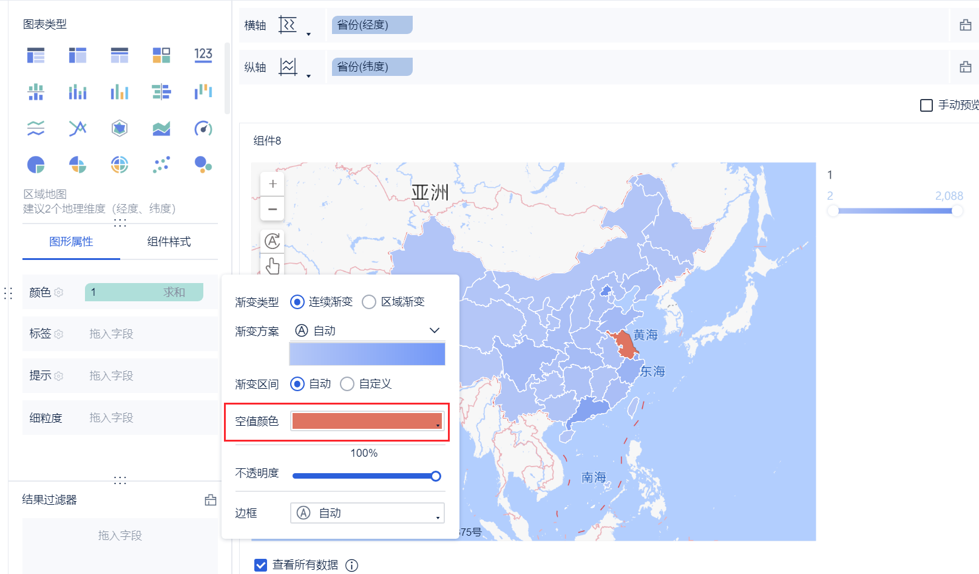
Task: Click the blue gradient scheme preview bar
Action: click(367, 354)
